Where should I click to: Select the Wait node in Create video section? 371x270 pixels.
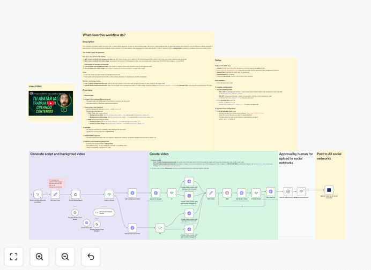click(x=227, y=193)
